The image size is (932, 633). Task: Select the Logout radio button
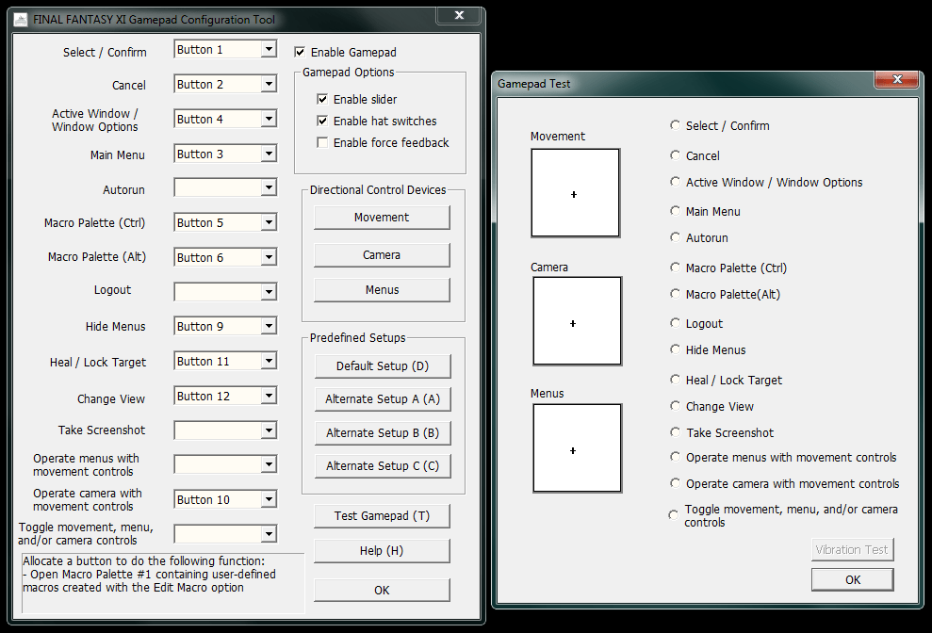[x=676, y=323]
